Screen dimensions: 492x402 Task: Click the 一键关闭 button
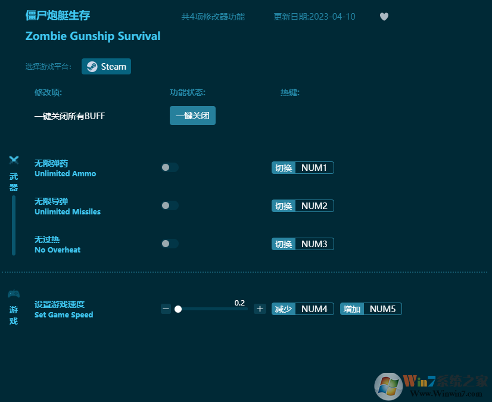point(192,116)
